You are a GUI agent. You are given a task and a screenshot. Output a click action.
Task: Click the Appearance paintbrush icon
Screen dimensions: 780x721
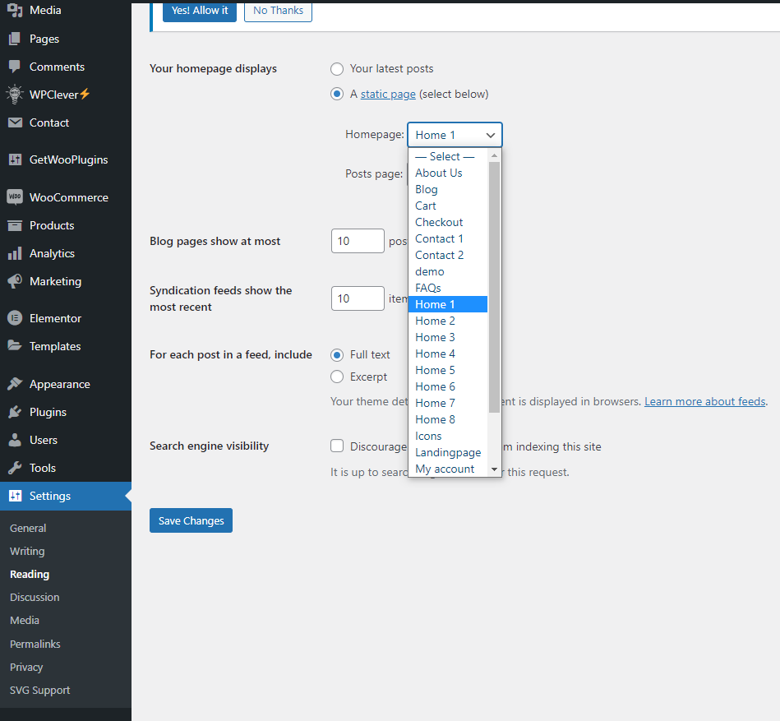[14, 384]
